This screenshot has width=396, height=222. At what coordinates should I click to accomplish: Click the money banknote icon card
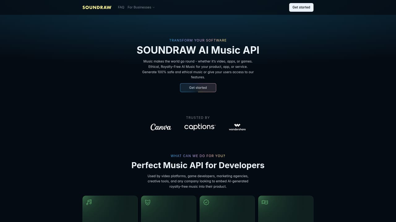tap(286, 209)
